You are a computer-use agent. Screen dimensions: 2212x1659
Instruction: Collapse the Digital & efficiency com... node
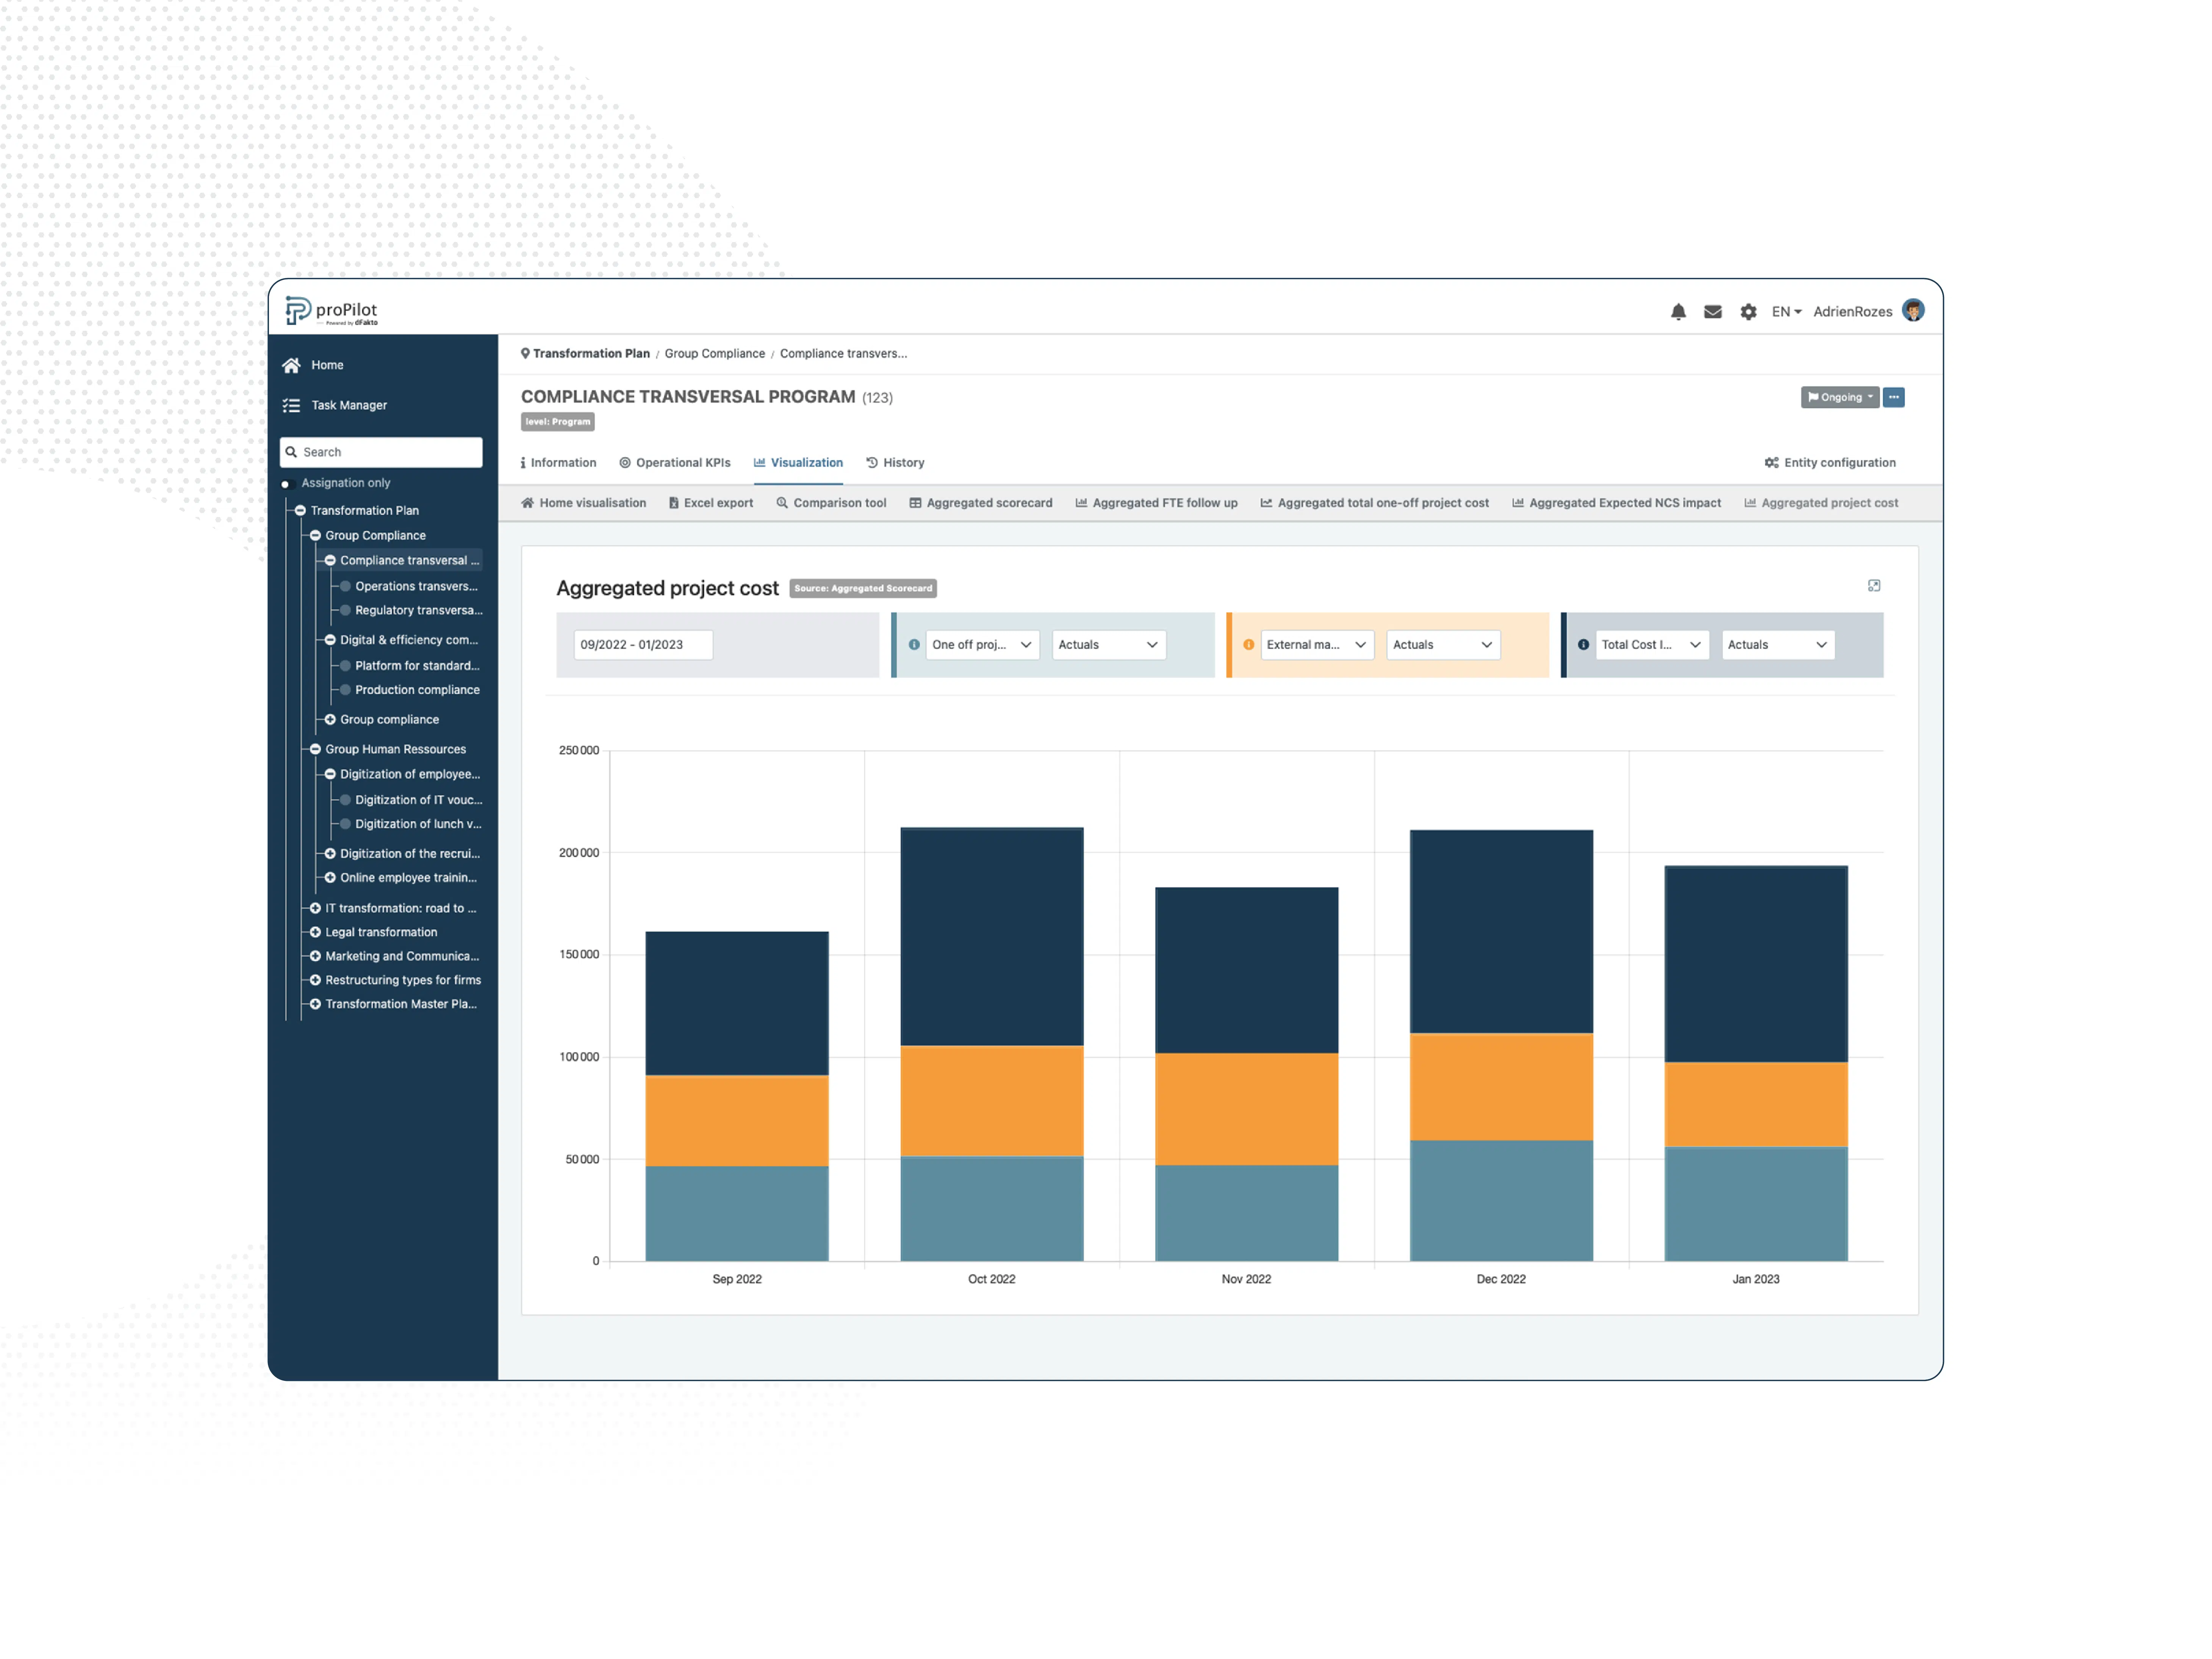330,640
